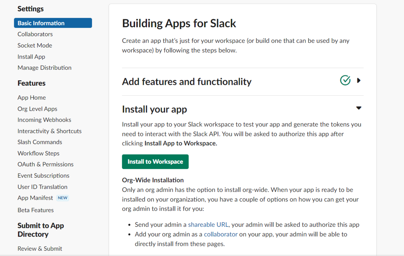Select OAuth & Permissions

tap(45, 164)
